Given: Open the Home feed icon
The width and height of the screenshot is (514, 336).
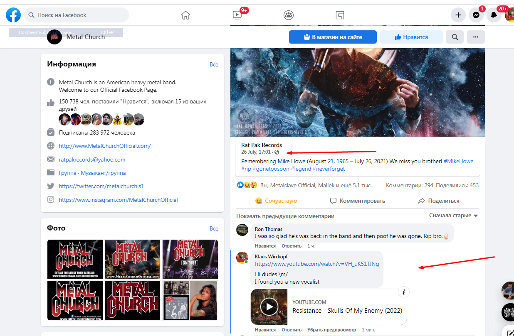Looking at the screenshot, I should pyautogui.click(x=185, y=15).
